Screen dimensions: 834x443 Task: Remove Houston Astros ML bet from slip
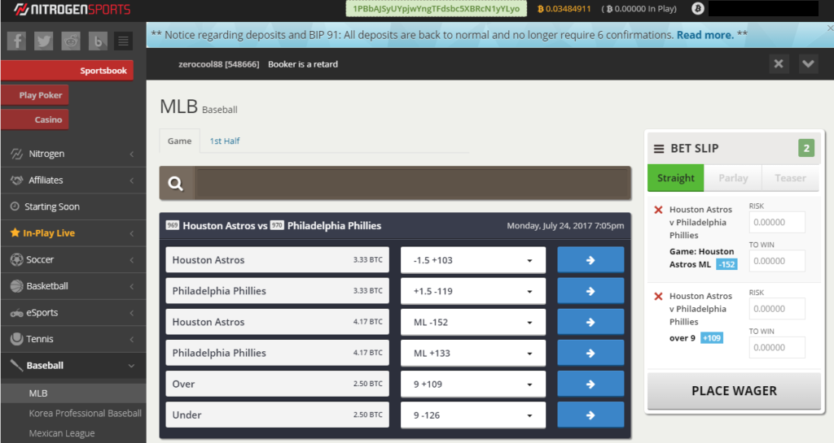658,210
